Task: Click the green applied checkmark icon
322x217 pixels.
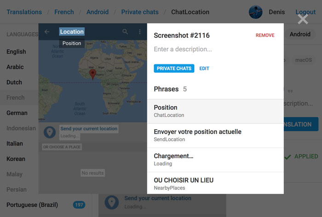Action: point(287,157)
